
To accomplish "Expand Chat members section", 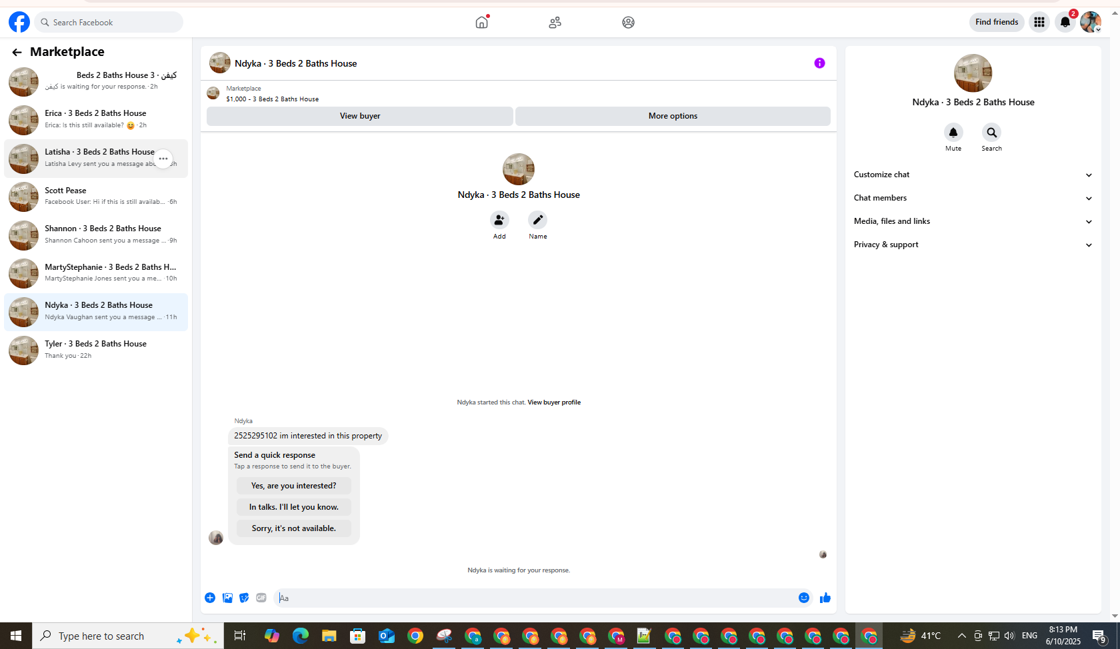I will click(x=973, y=198).
